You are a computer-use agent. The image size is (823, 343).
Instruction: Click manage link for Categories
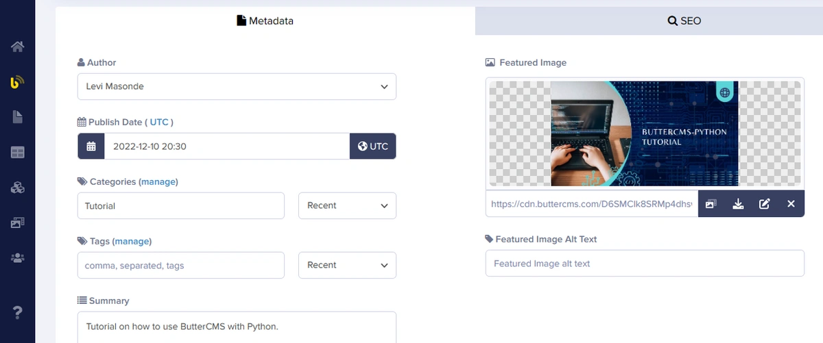158,181
